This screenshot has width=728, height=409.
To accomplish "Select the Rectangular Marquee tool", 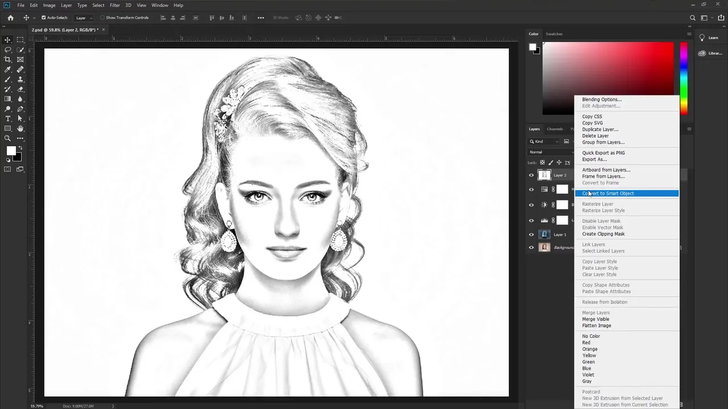I will 20,40.
